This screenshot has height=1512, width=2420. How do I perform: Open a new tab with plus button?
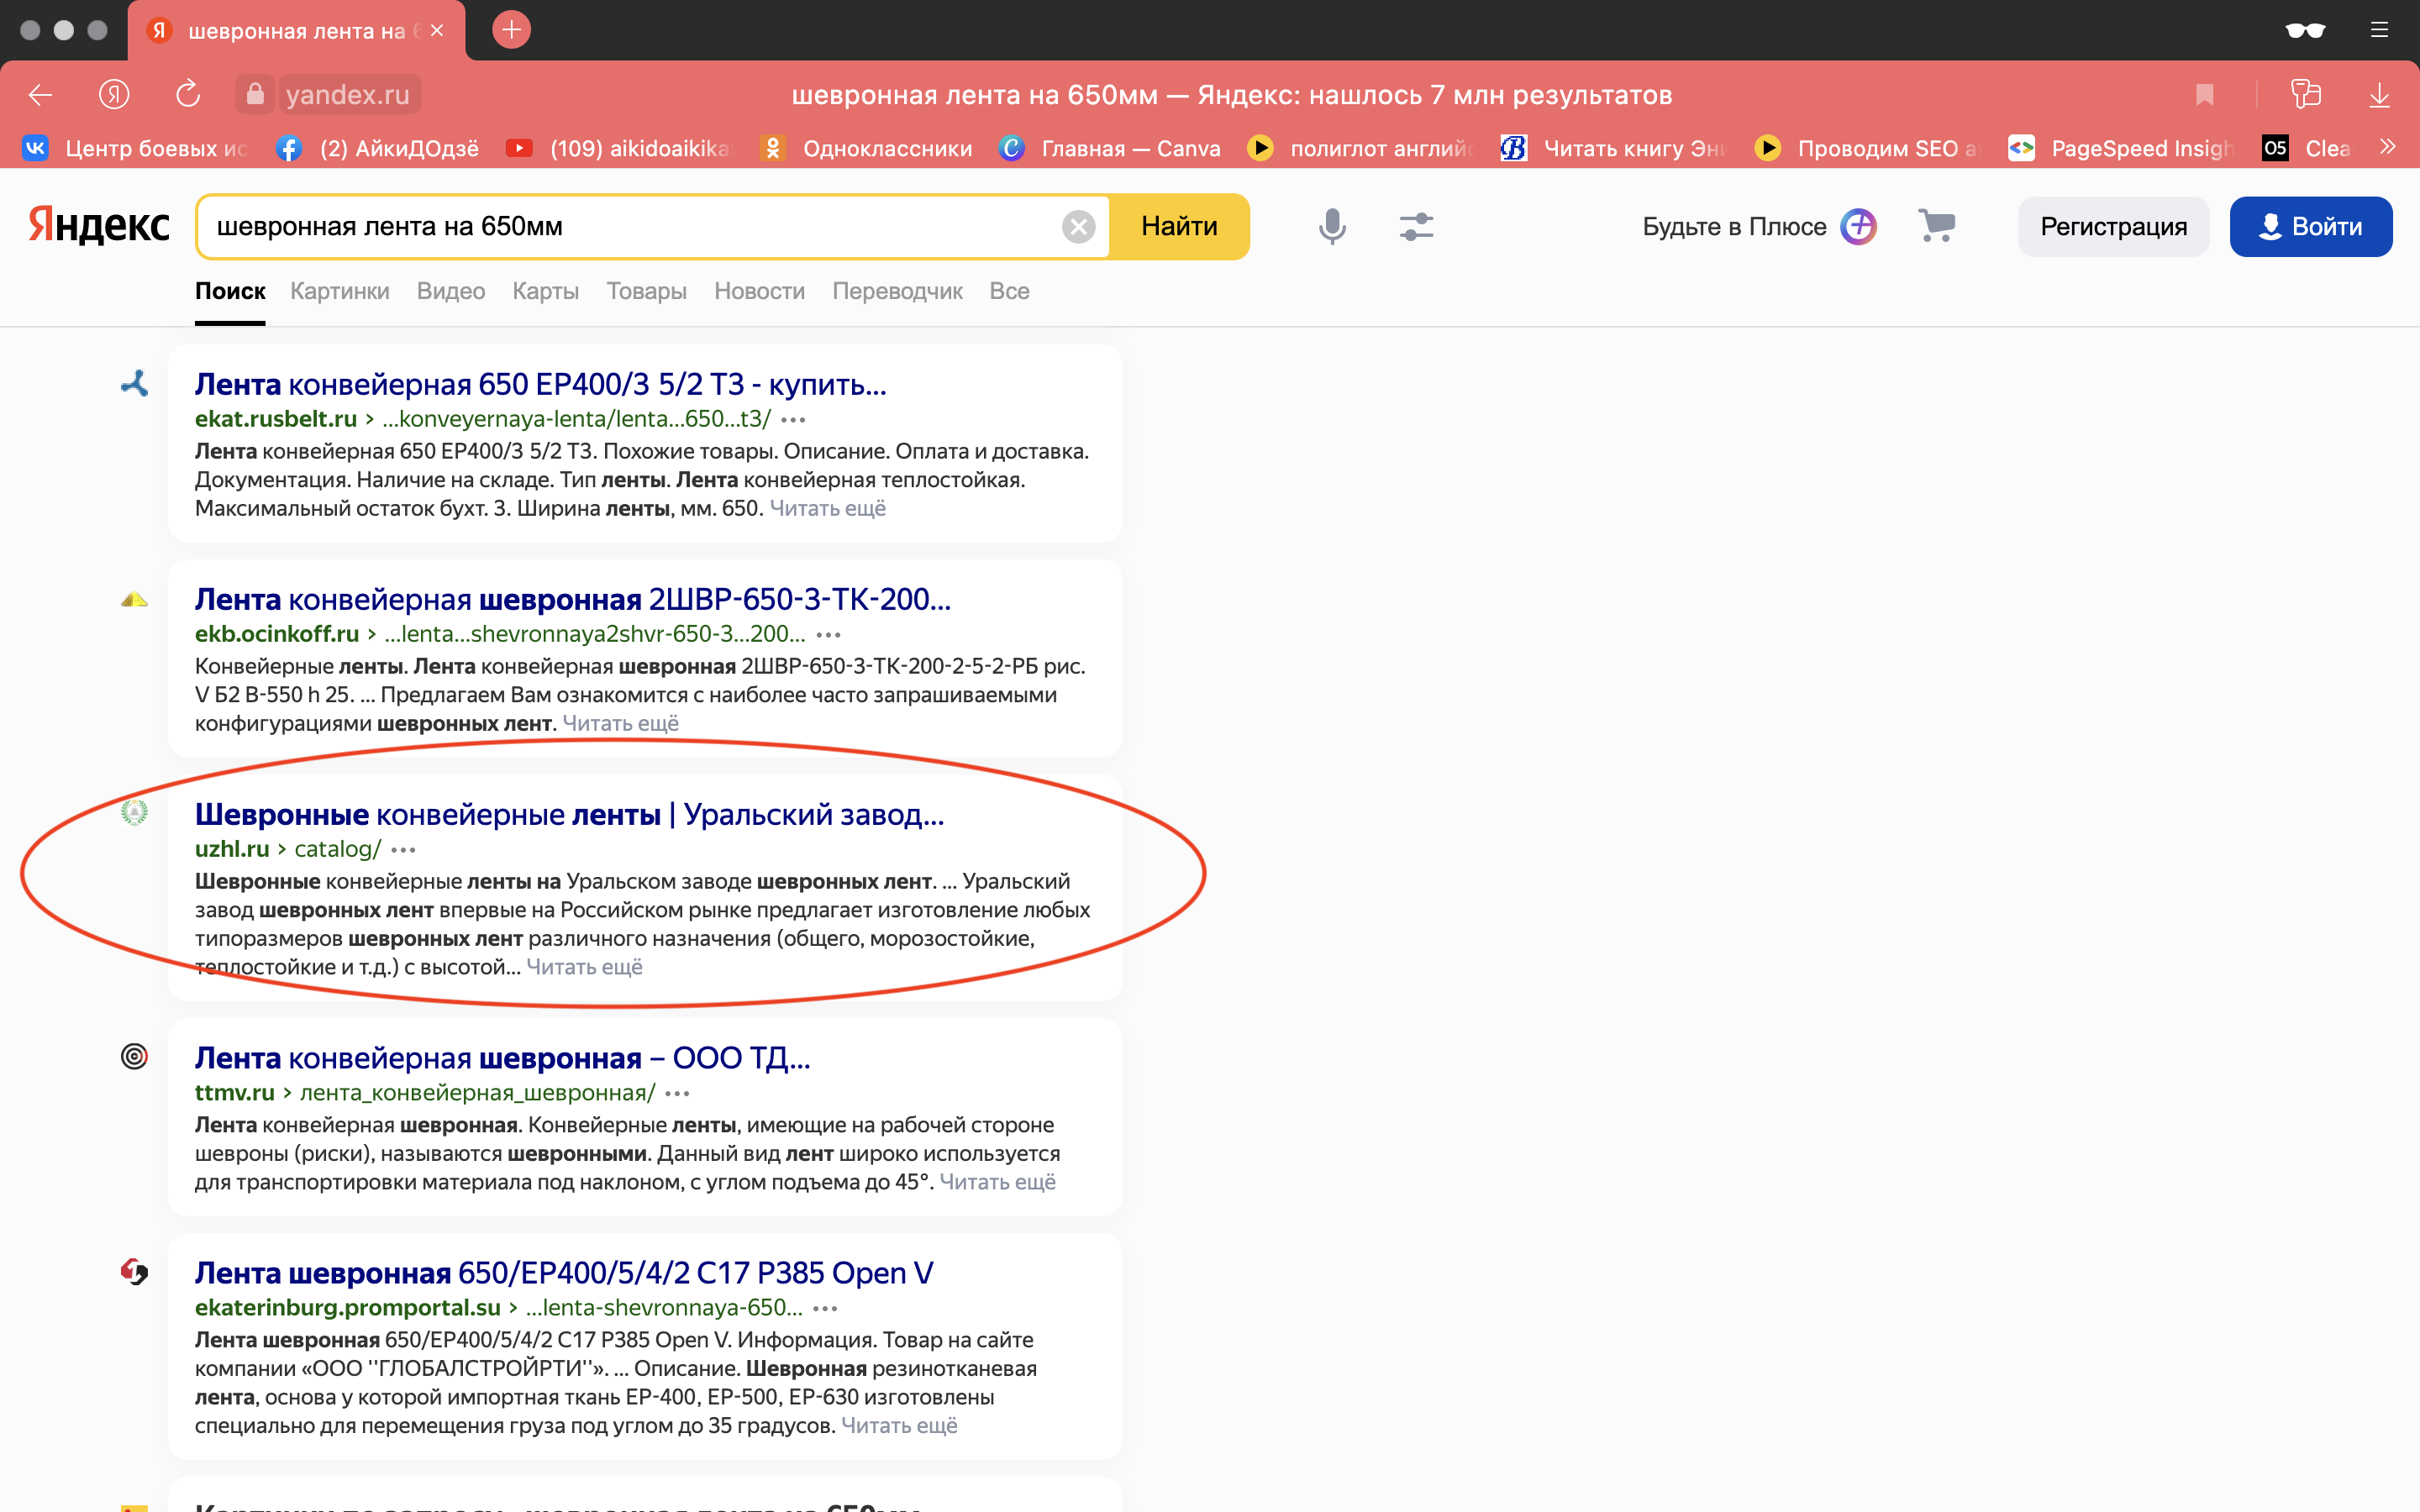pyautogui.click(x=511, y=30)
